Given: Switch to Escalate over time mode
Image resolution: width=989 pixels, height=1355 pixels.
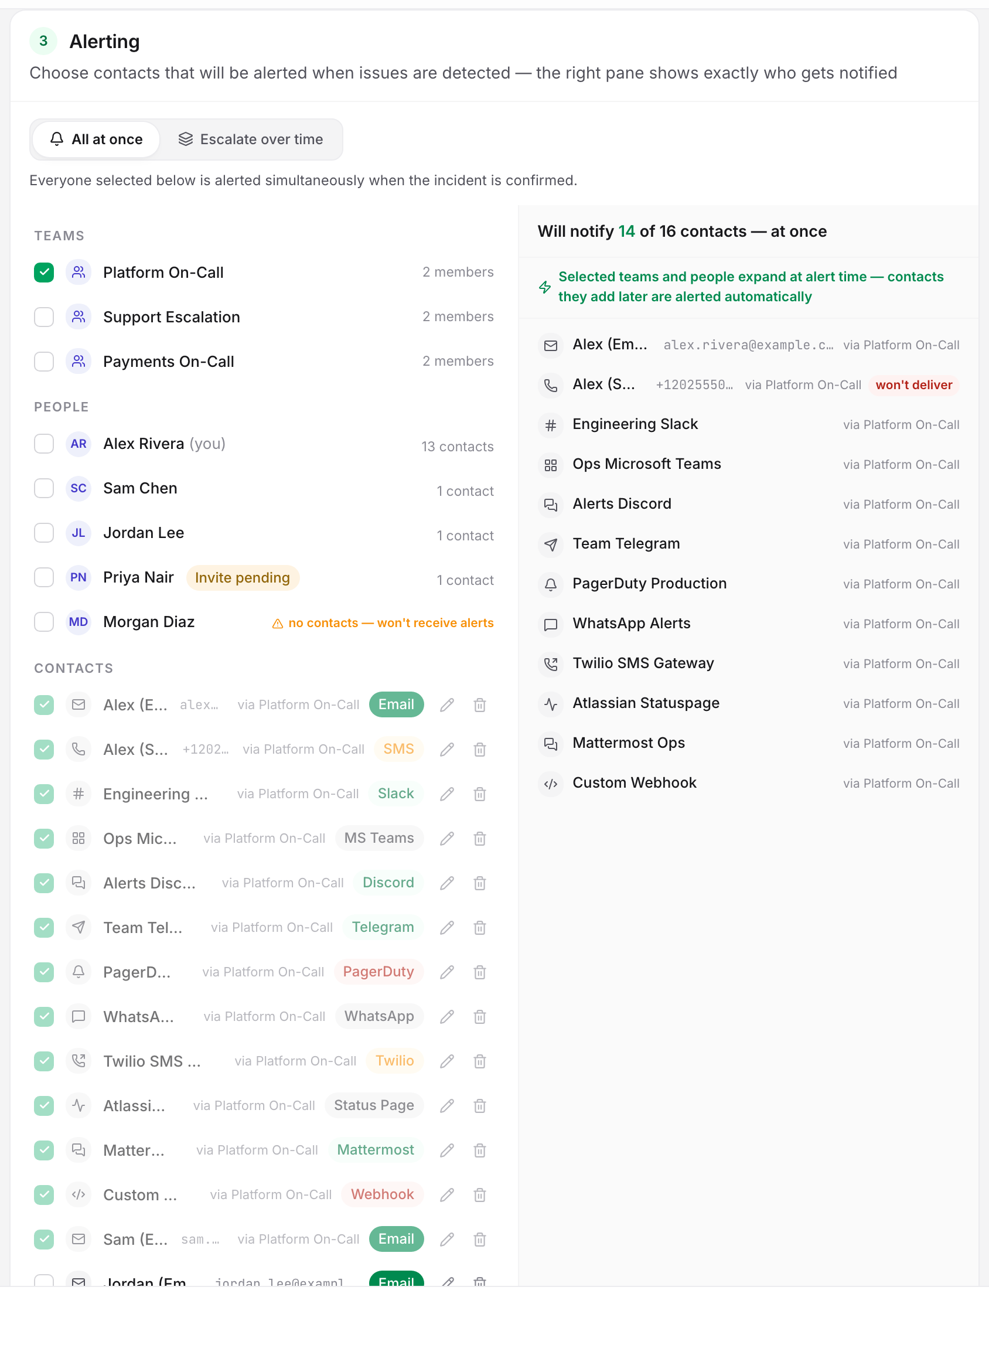Looking at the screenshot, I should coord(251,139).
